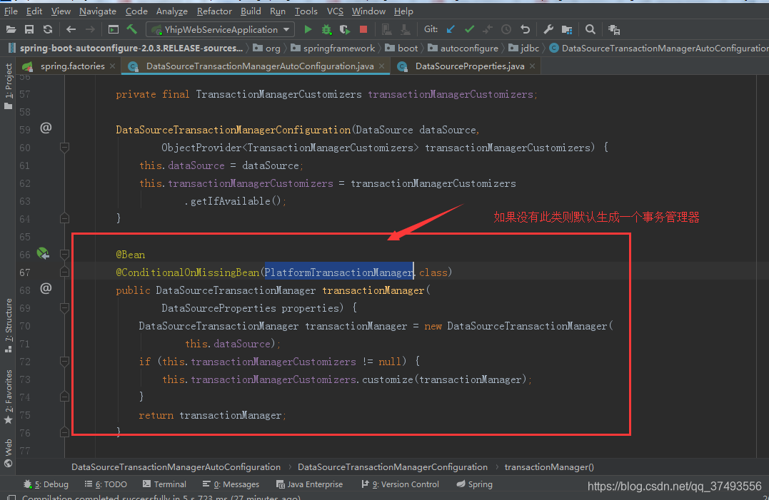Open the Debug tool window
This screenshot has width=769, height=500.
coord(46,484)
